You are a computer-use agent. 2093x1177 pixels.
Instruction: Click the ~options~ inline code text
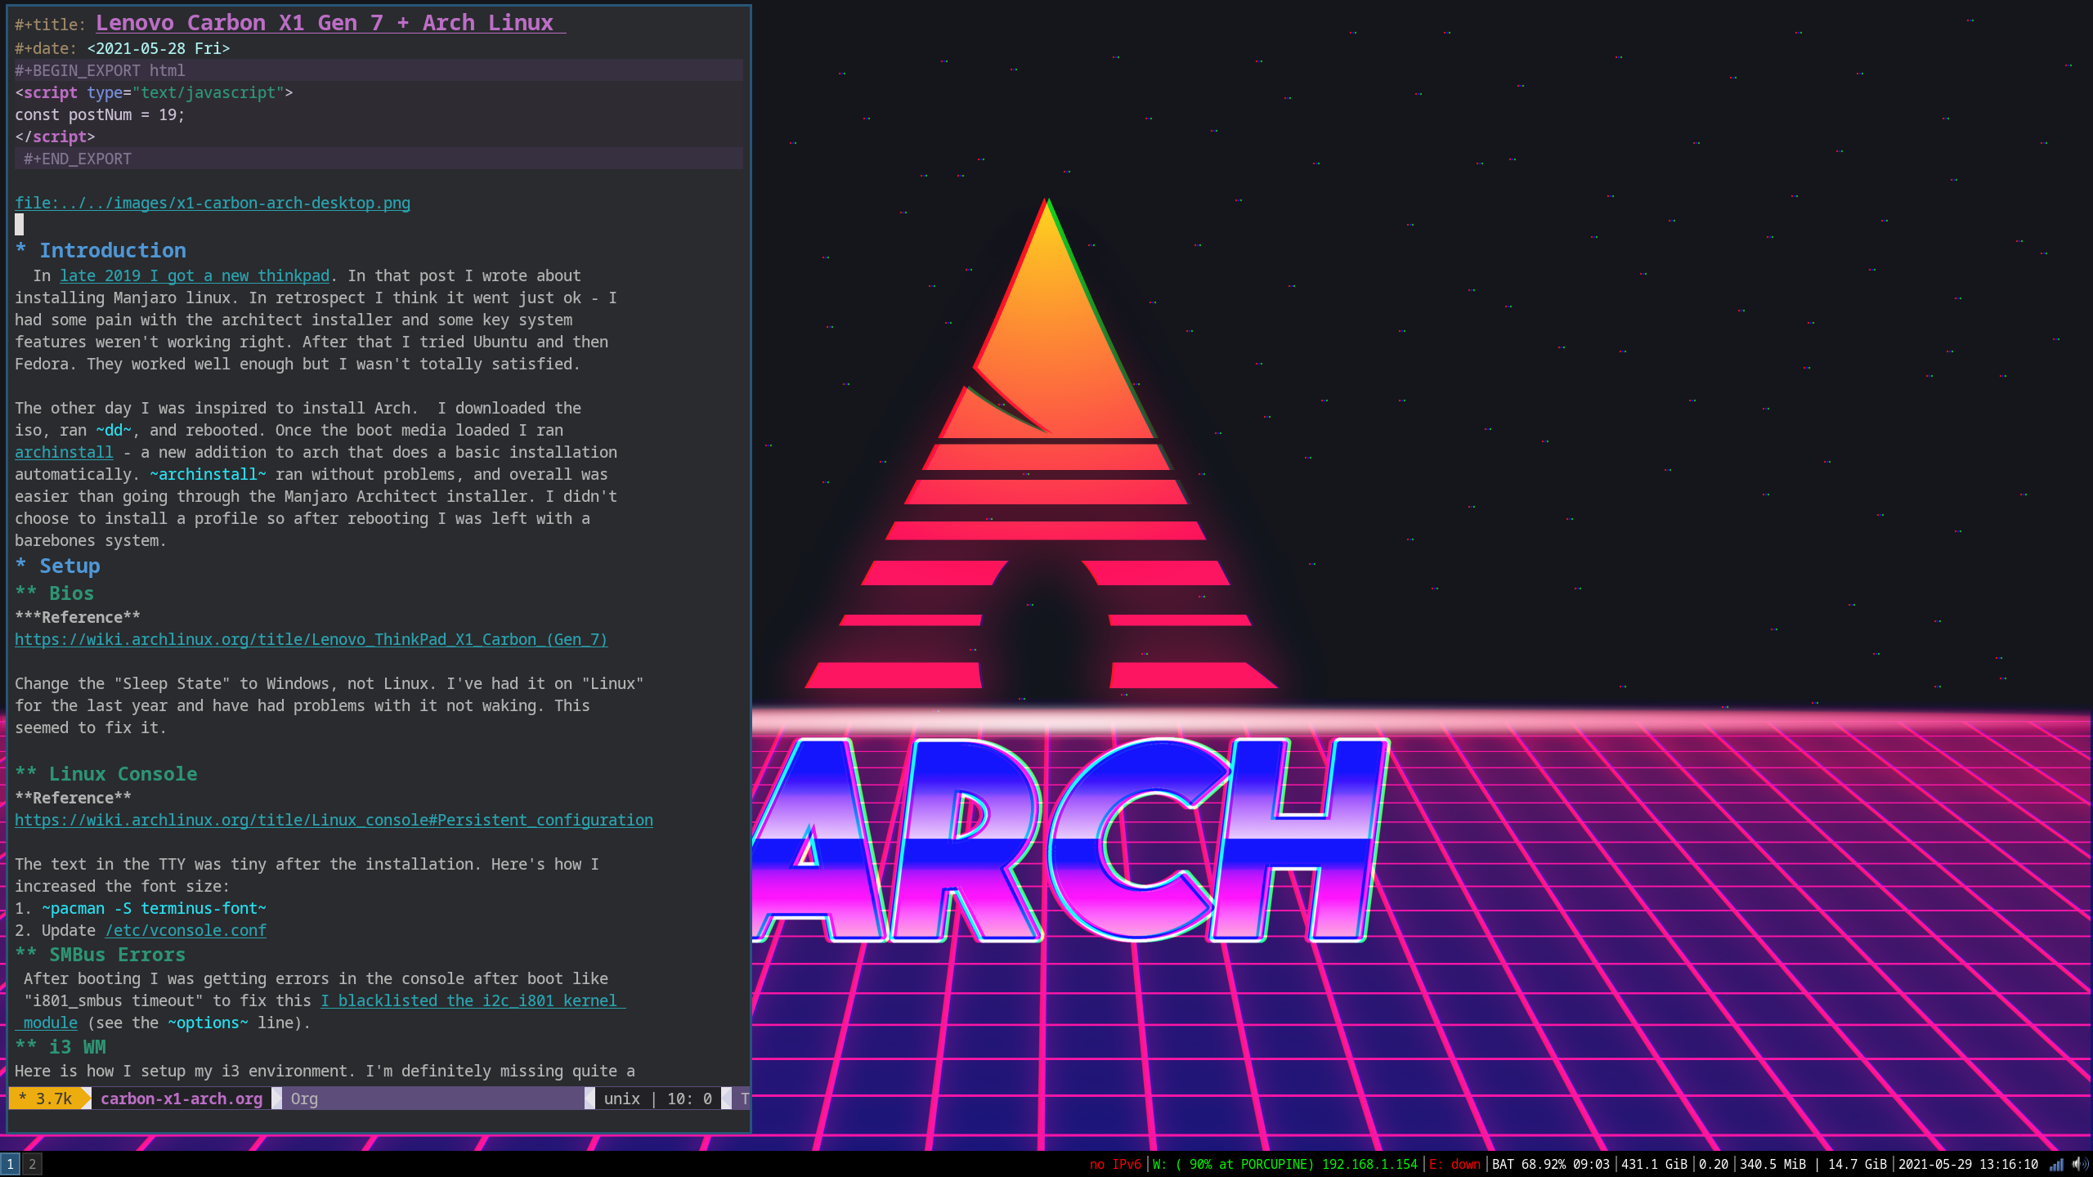point(208,1023)
